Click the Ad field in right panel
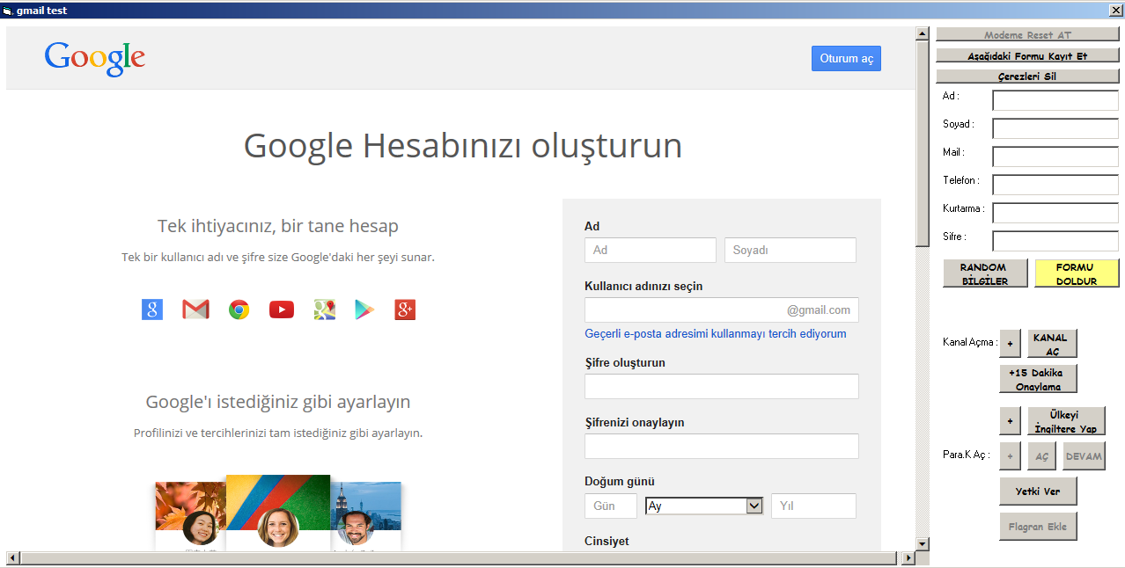This screenshot has height=568, width=1125. (x=1055, y=100)
